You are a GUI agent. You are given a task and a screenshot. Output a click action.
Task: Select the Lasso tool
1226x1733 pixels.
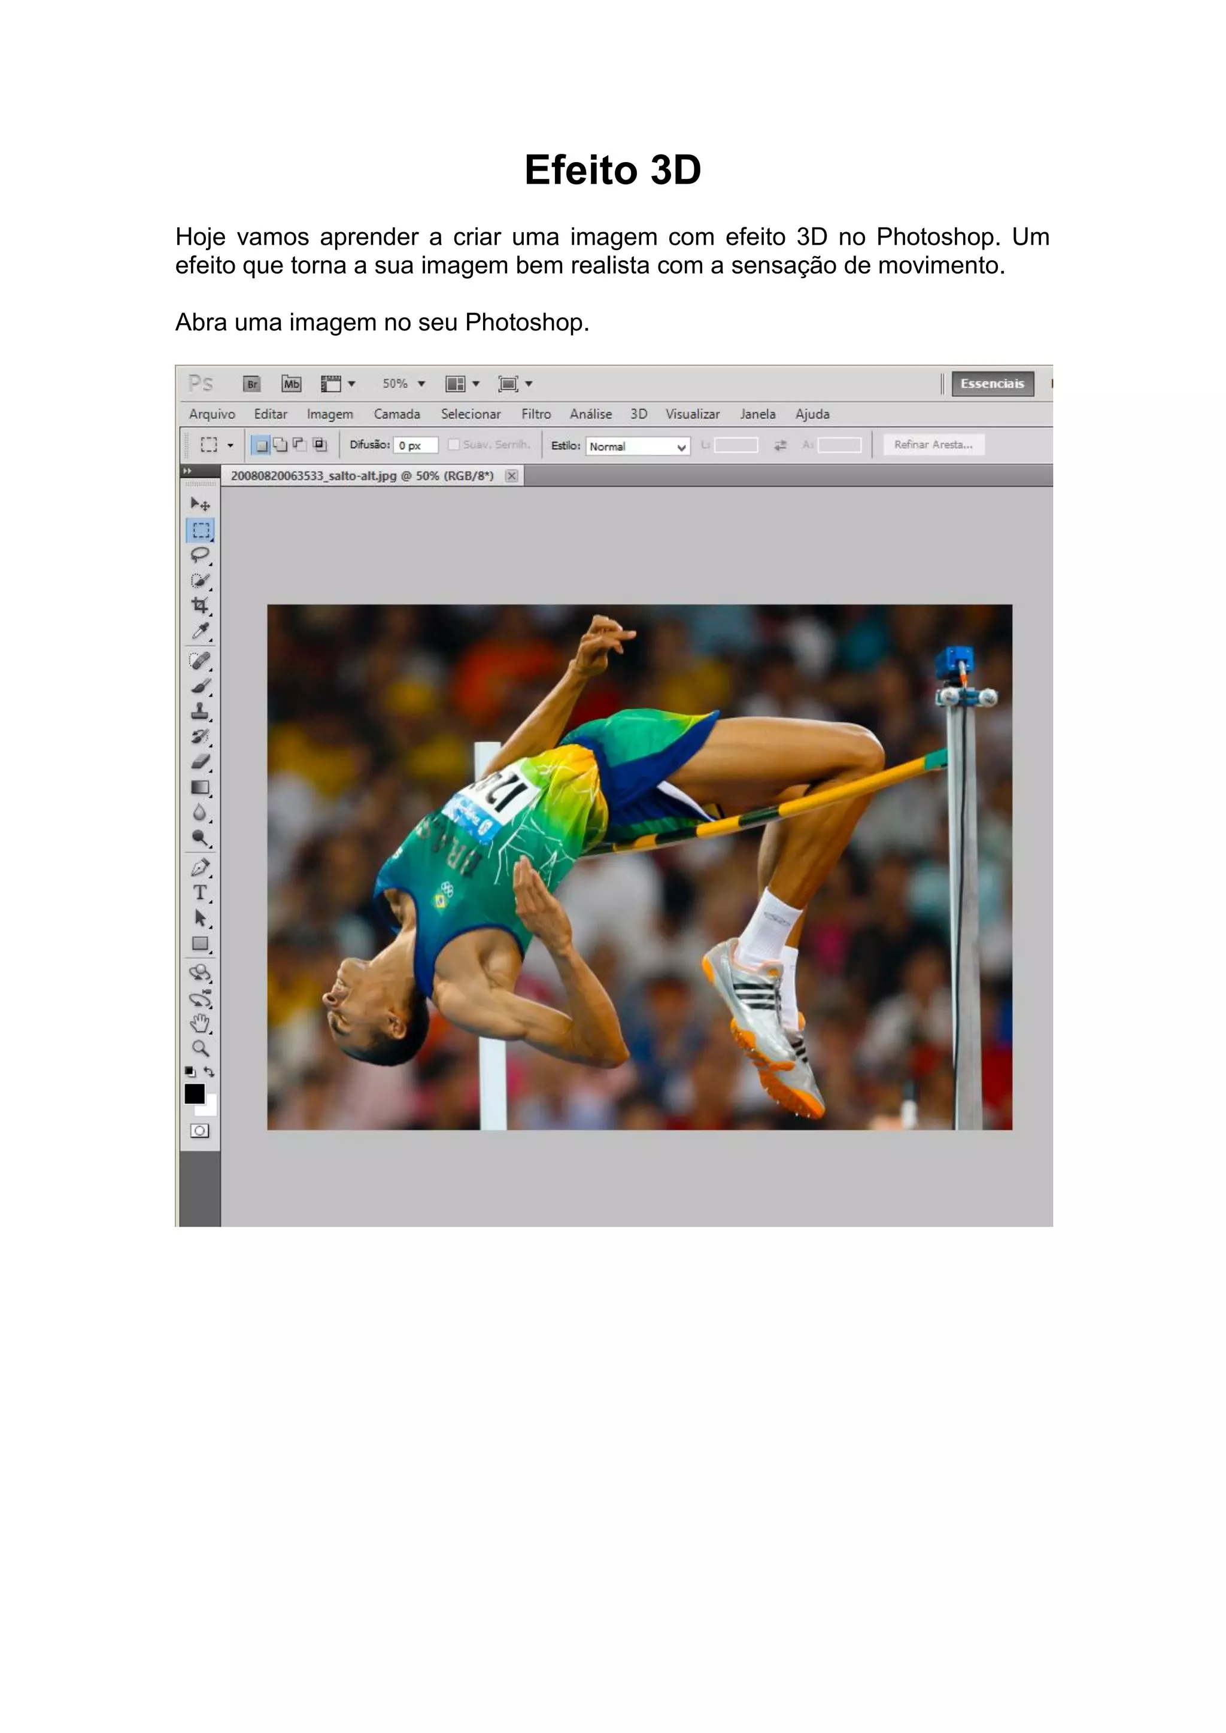click(x=199, y=555)
